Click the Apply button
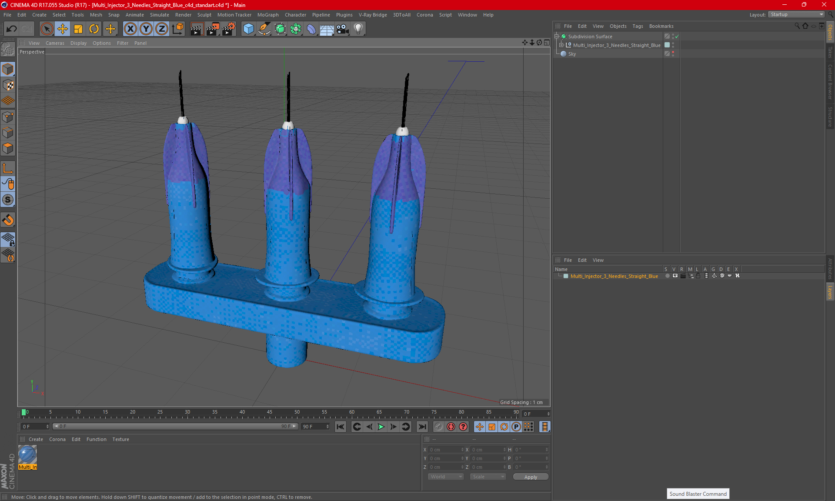Viewport: 835px width, 501px height. point(530,477)
